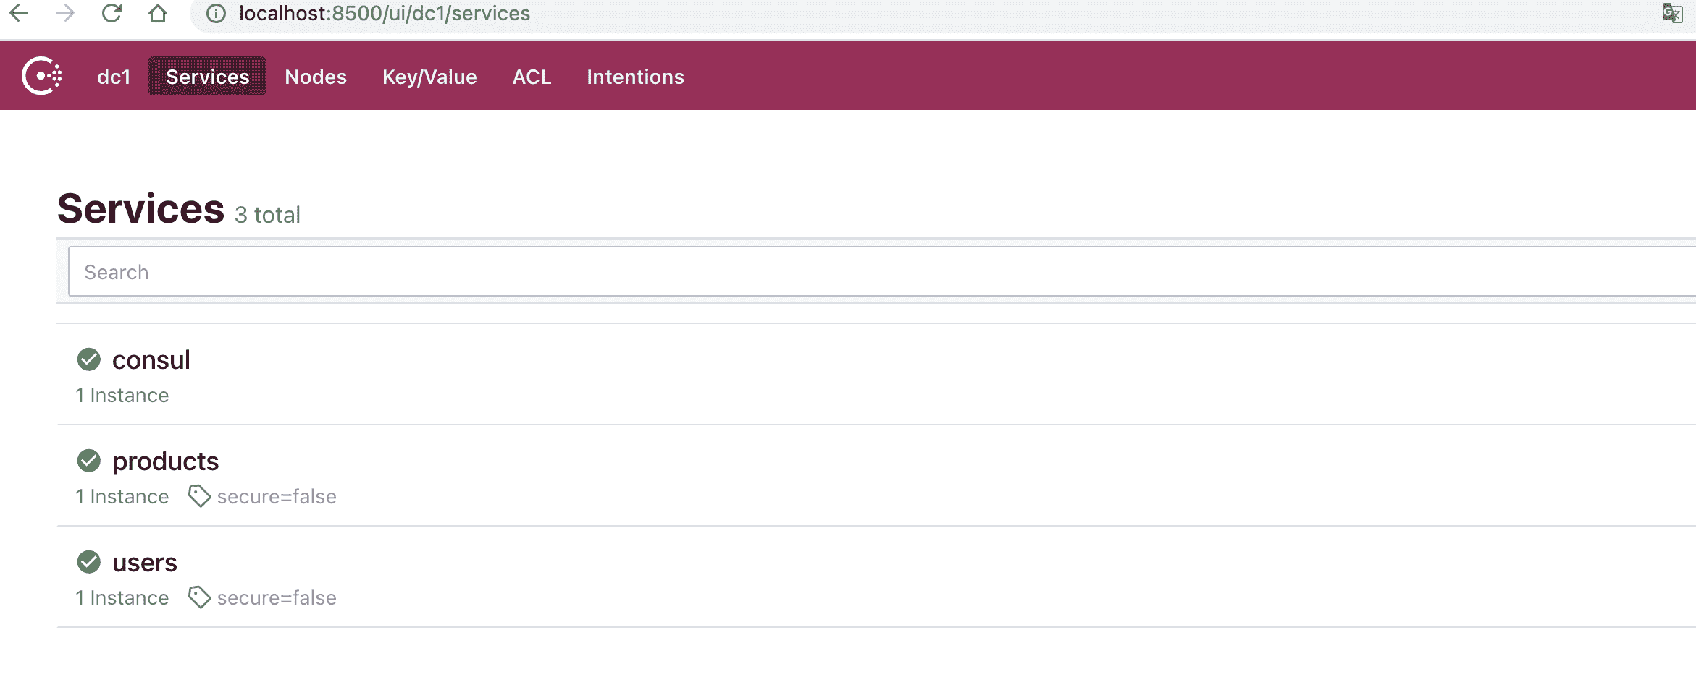Click the tag icon under products
Image resolution: width=1696 pixels, height=690 pixels.
click(x=199, y=496)
